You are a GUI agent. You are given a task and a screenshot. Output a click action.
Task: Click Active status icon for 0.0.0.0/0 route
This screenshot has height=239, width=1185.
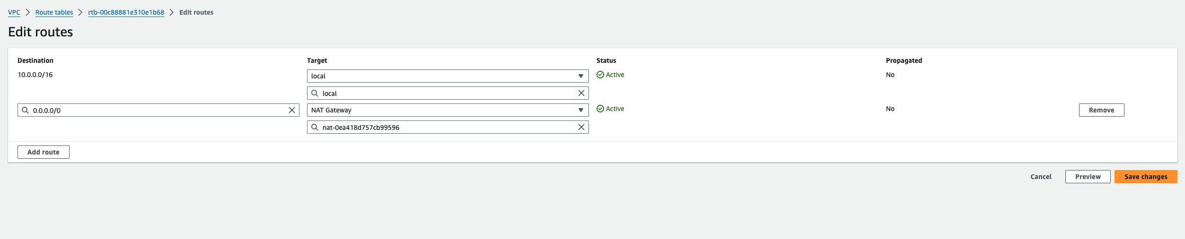click(x=600, y=109)
